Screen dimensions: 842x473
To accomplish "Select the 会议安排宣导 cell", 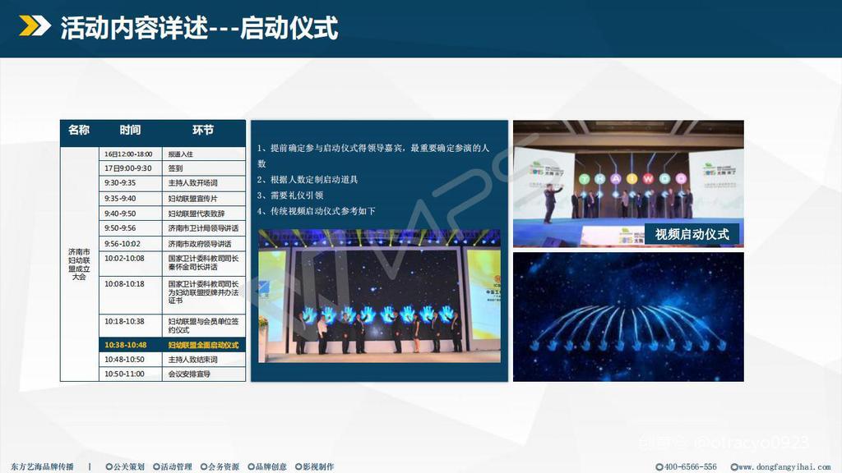I will pyautogui.click(x=204, y=374).
